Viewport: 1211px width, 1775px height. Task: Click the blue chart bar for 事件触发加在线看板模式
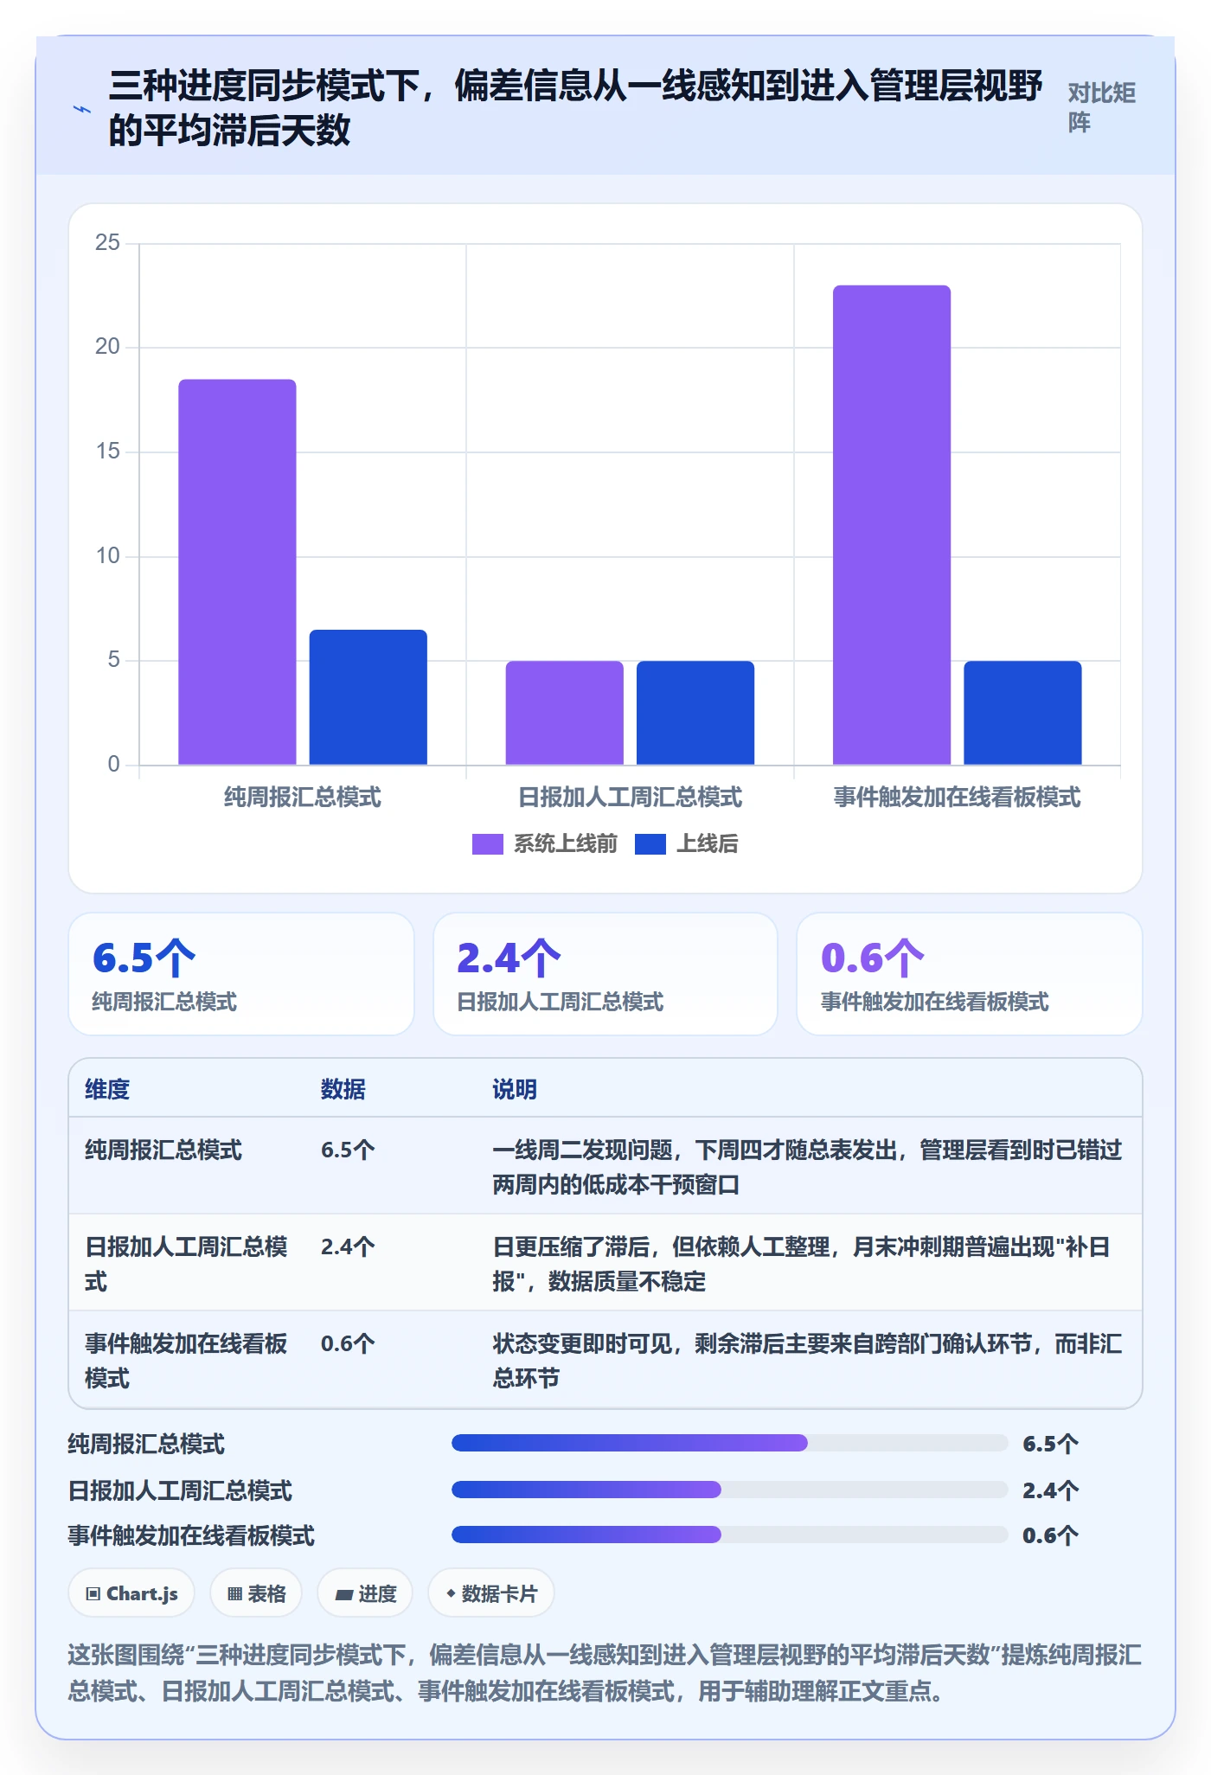pos(1022,713)
